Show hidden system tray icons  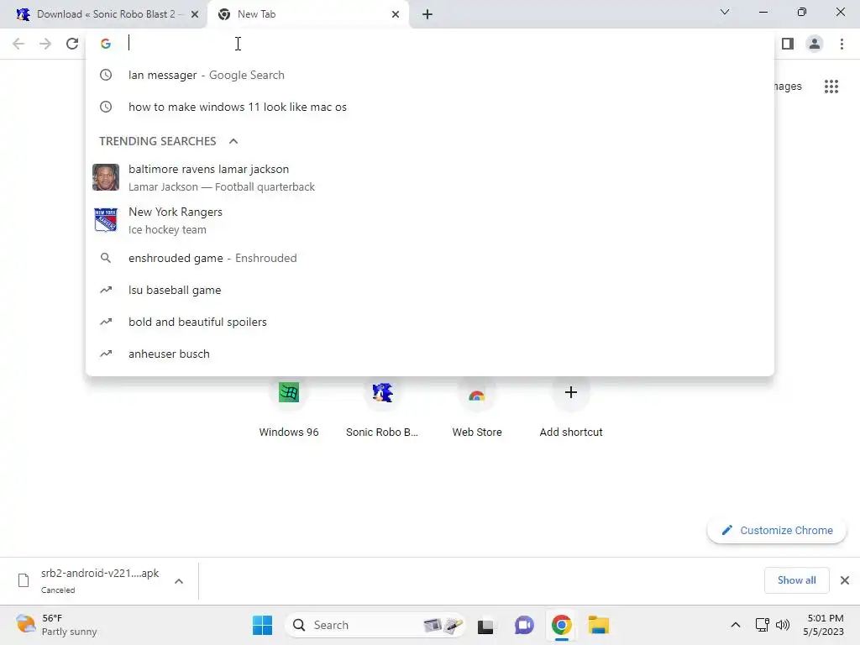point(736,625)
